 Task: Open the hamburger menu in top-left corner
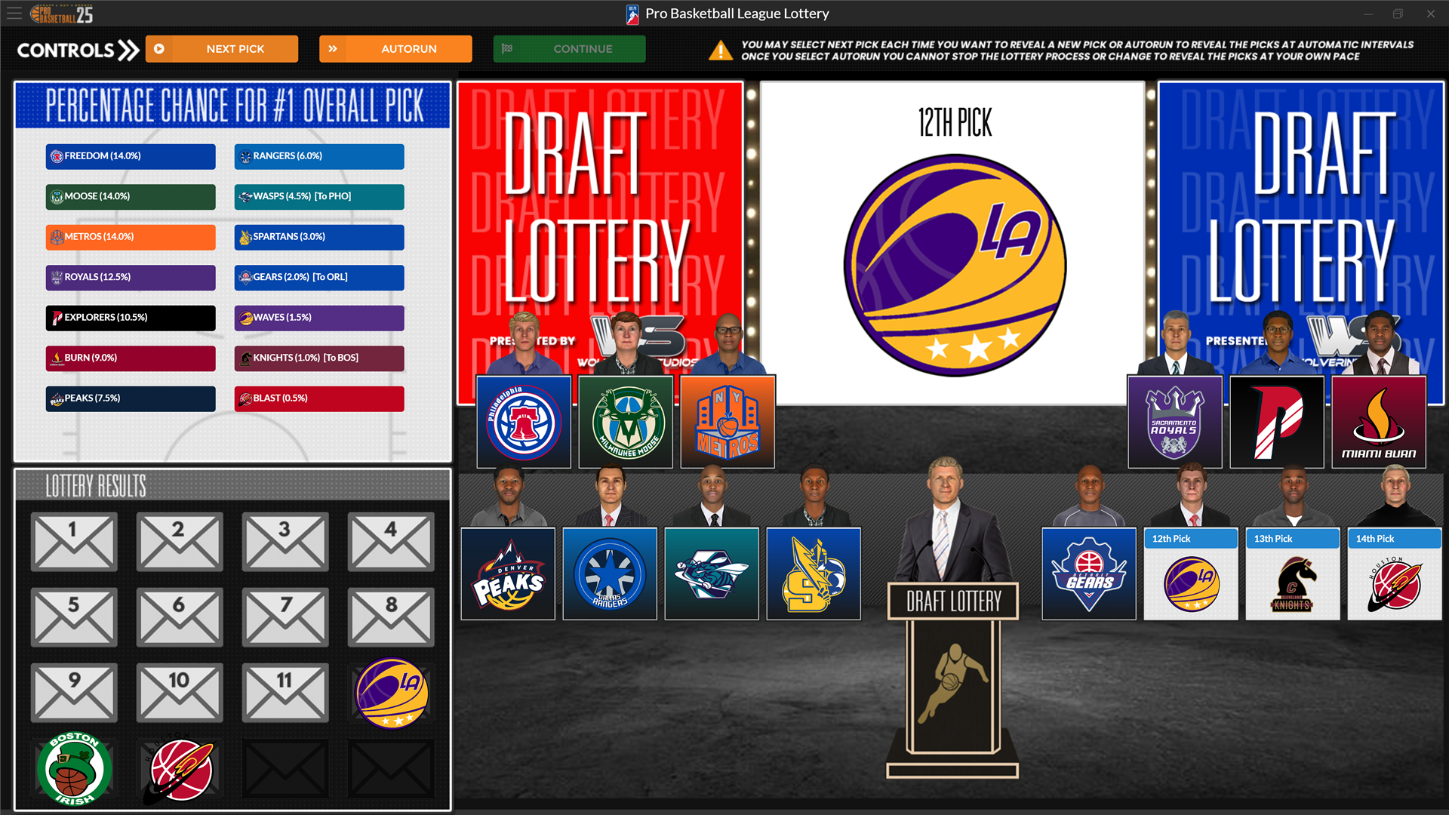click(14, 13)
